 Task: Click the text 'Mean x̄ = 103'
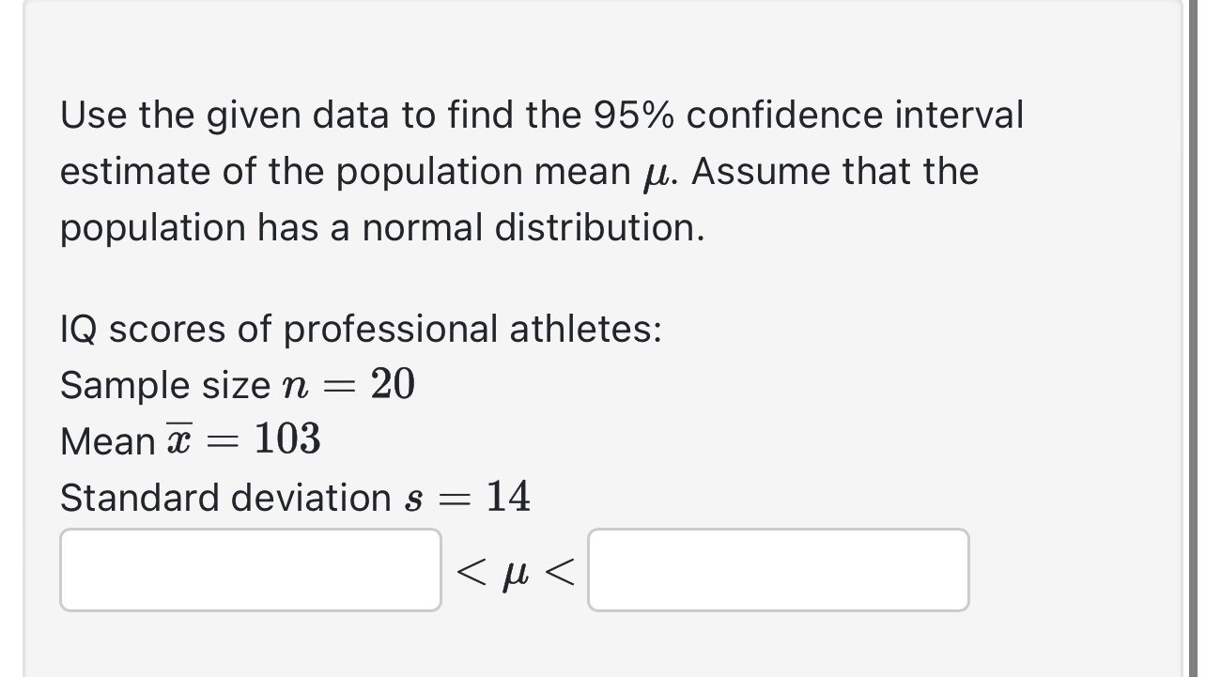190,440
